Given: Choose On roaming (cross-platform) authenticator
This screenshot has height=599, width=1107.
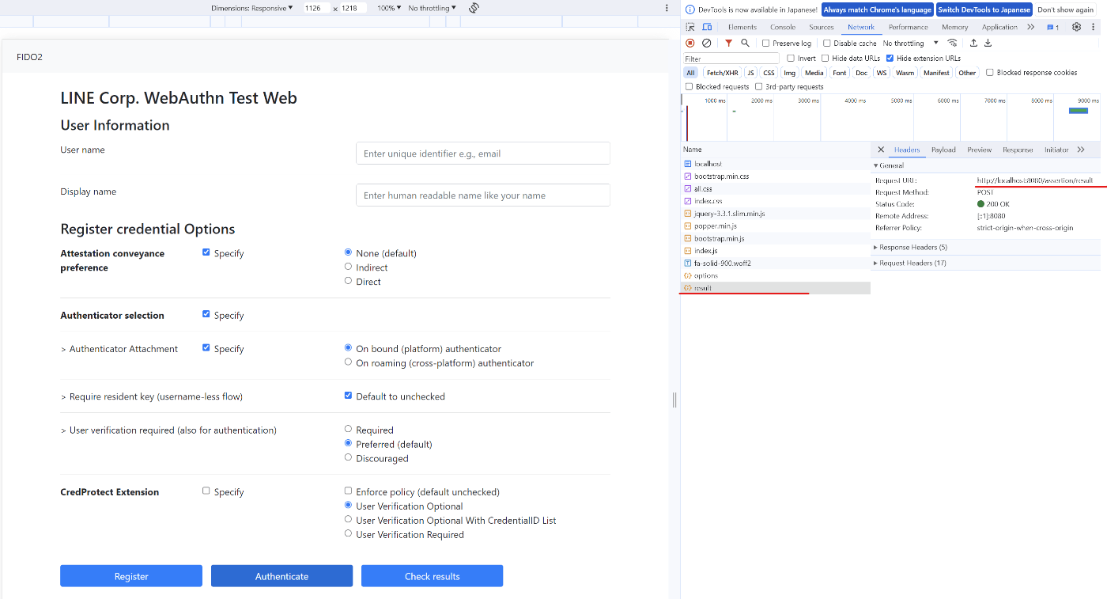Looking at the screenshot, I should (x=348, y=362).
